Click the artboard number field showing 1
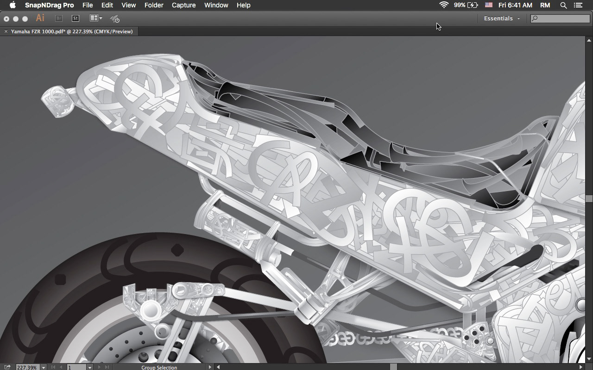Image resolution: width=593 pixels, height=370 pixels. coord(76,367)
